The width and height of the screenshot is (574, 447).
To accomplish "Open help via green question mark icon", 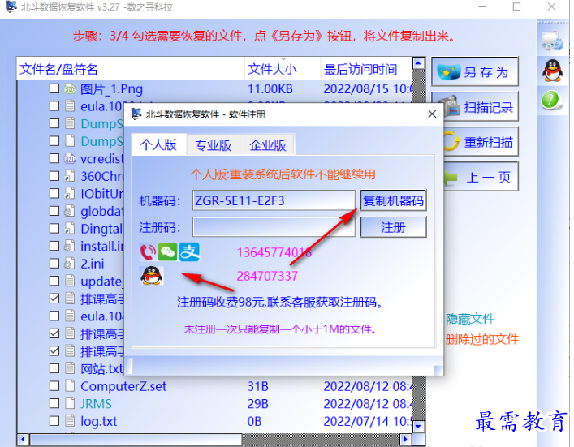I will [550, 100].
